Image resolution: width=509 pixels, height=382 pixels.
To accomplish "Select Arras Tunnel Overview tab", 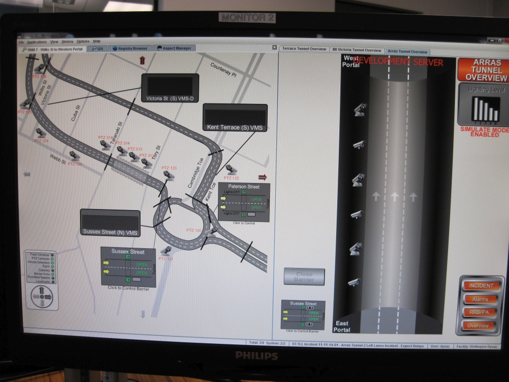I will tap(407, 51).
